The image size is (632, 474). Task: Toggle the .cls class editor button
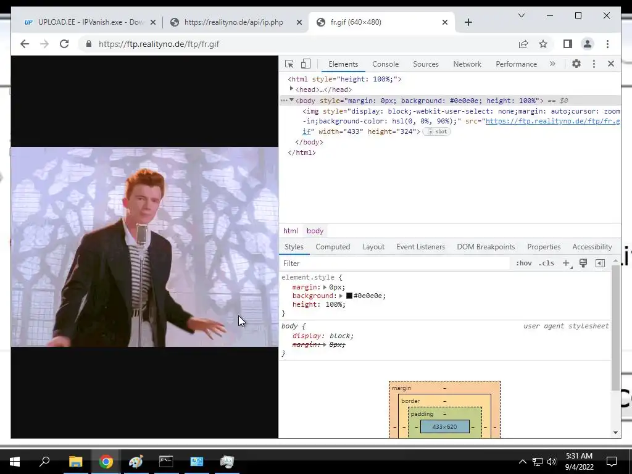click(x=546, y=263)
